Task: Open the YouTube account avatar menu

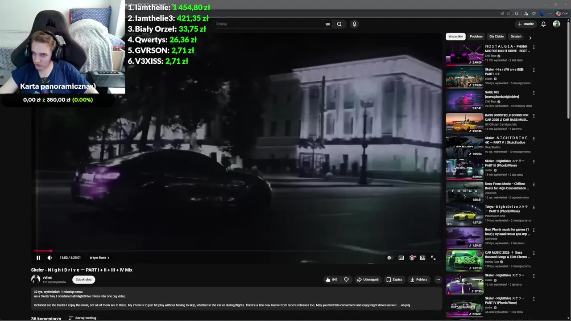Action: point(556,24)
